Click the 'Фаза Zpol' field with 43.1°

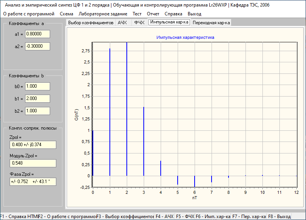(x=33, y=182)
